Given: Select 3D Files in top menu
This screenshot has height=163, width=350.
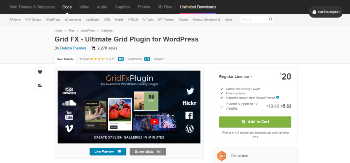Looking at the screenshot, I should click(165, 7).
